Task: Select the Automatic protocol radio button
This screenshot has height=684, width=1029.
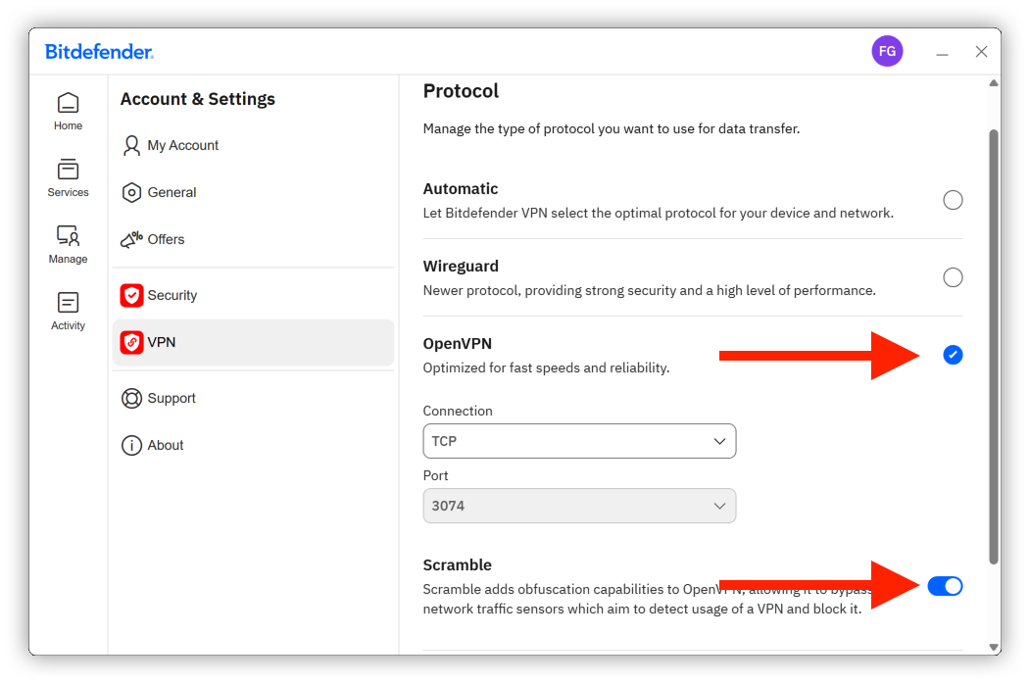Action: tap(953, 200)
